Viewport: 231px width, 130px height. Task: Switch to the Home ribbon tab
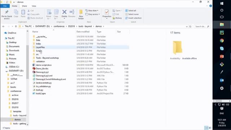(14, 6)
